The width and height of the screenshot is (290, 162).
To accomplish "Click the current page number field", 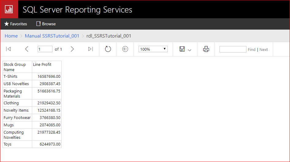I will pyautogui.click(x=45, y=49).
